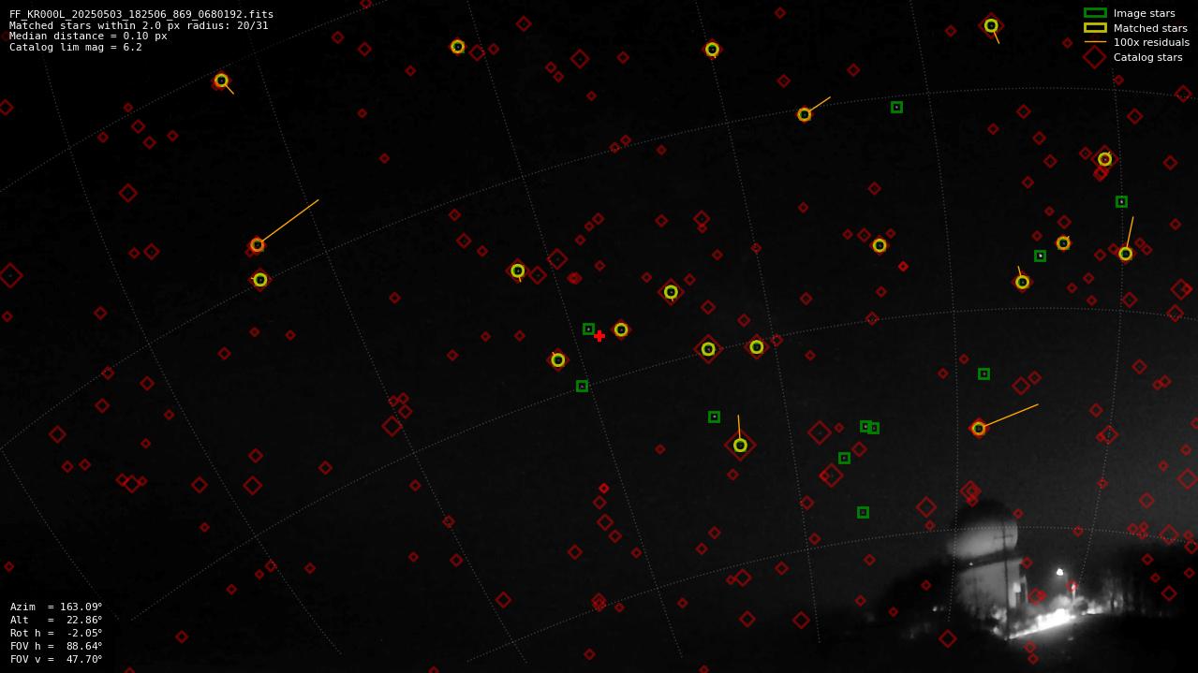The image size is (1198, 673).
Task: Click the yellow Matched stars legend square
Action: pos(1095,28)
